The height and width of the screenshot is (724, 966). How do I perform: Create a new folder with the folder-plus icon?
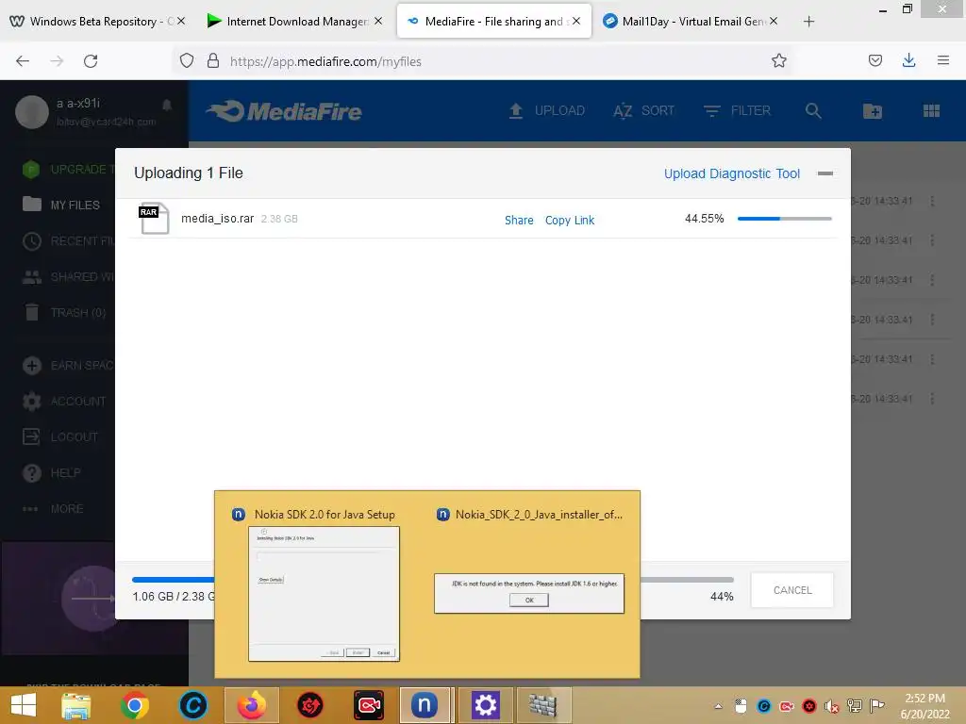coord(873,111)
